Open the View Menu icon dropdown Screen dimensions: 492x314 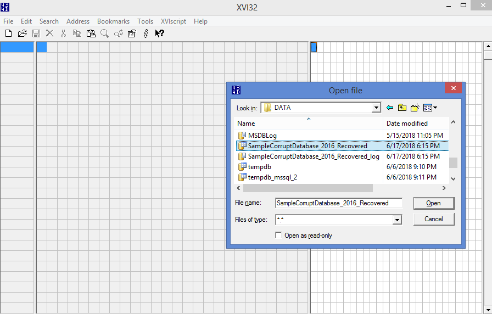[x=430, y=108]
